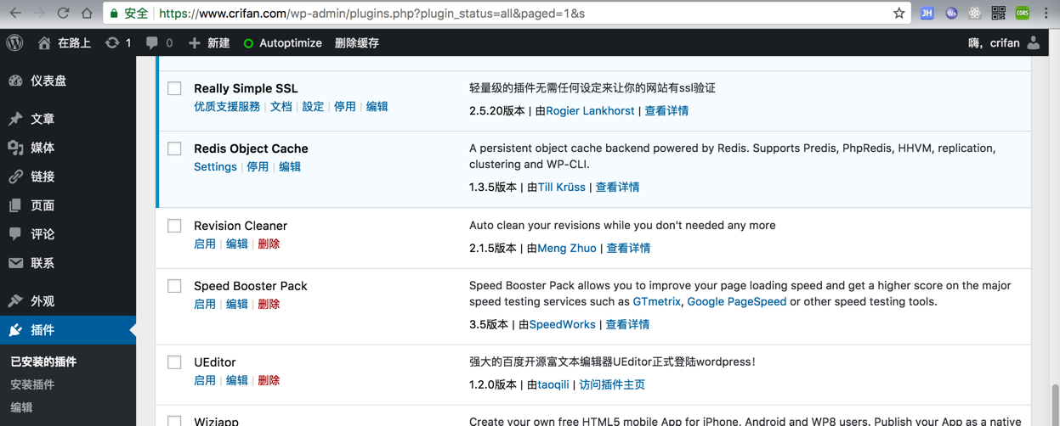The height and width of the screenshot is (426, 1060).
Task: Click 停用 for Really Simple SSL
Action: tap(344, 107)
